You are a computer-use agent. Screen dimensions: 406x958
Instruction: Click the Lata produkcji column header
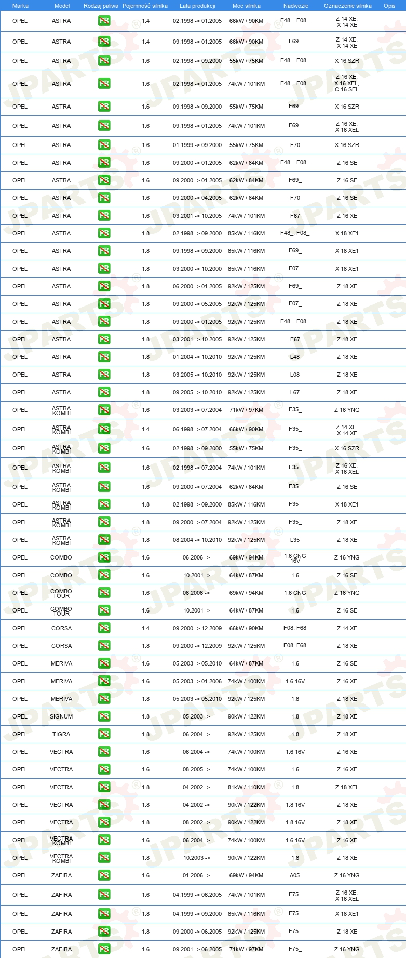[x=197, y=6]
